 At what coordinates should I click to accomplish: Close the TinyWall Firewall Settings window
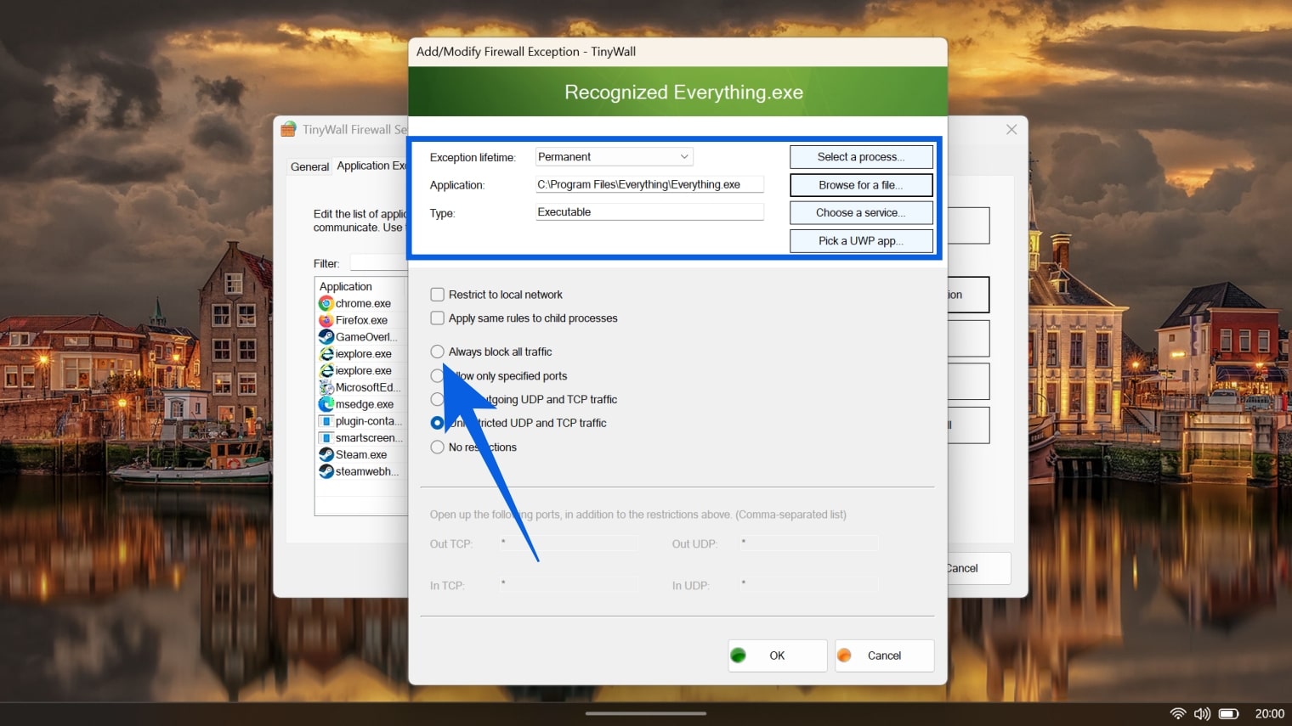click(x=1011, y=129)
